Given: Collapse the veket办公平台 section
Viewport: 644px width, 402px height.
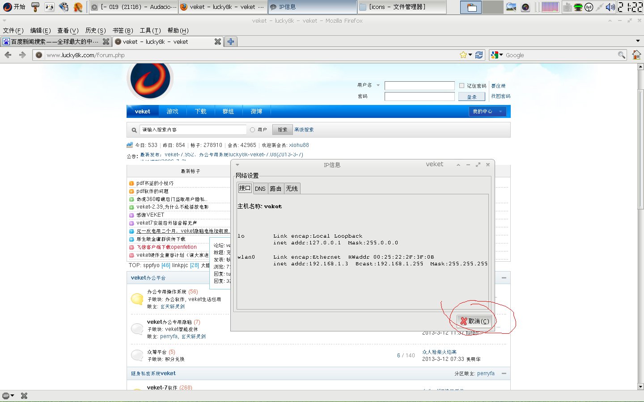Looking at the screenshot, I should coord(504,278).
